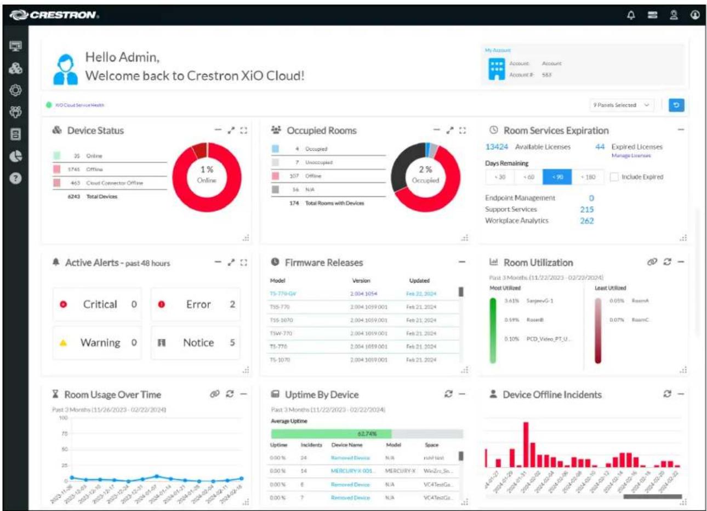Viewport: 707px width, 511px height.
Task: Open the help question mark icon in sidebar
Action: 15,178
